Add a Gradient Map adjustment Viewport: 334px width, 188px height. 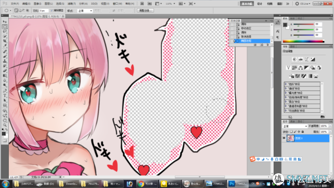coord(310,76)
